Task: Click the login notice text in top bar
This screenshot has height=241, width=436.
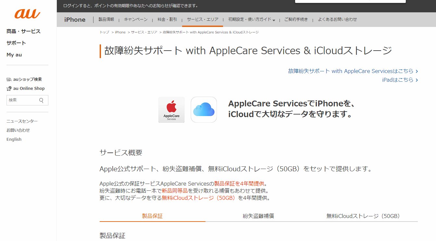Action: (131, 6)
